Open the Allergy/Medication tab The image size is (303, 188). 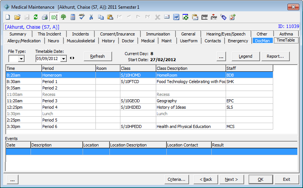point(24,41)
